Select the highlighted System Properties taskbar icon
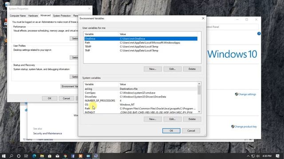 96,156
